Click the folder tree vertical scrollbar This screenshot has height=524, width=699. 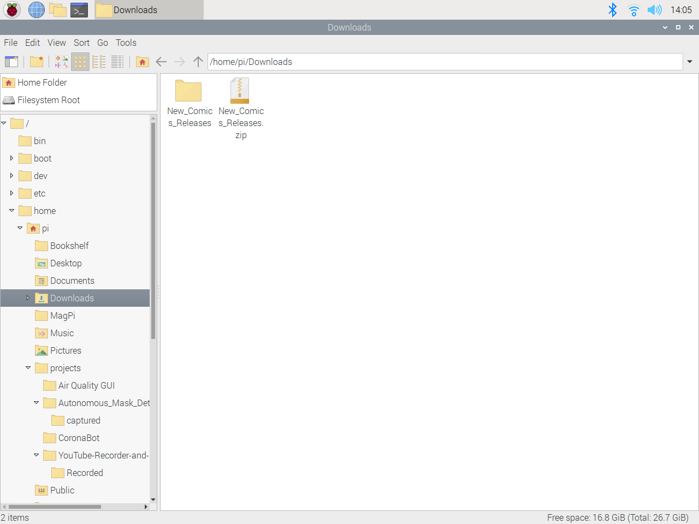click(x=153, y=231)
